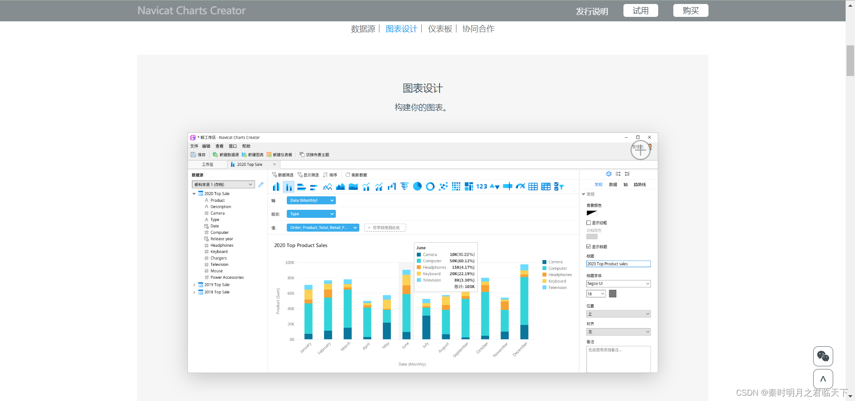Expand the 2018 Top Sale tree node

(x=194, y=292)
